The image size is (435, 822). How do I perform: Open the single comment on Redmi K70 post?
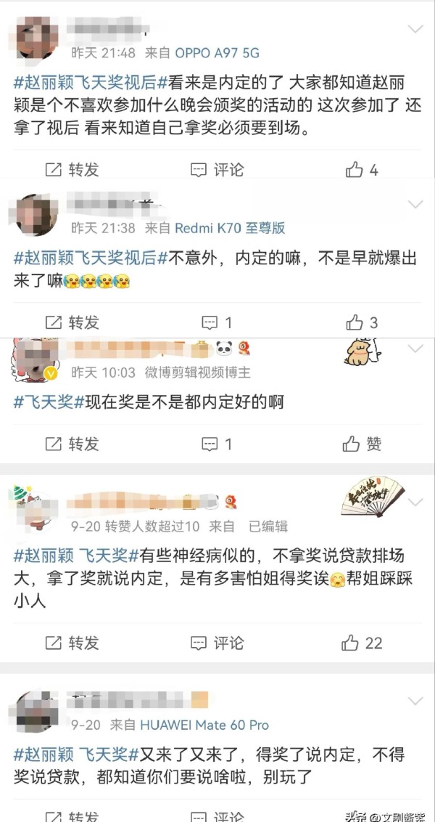point(217,322)
